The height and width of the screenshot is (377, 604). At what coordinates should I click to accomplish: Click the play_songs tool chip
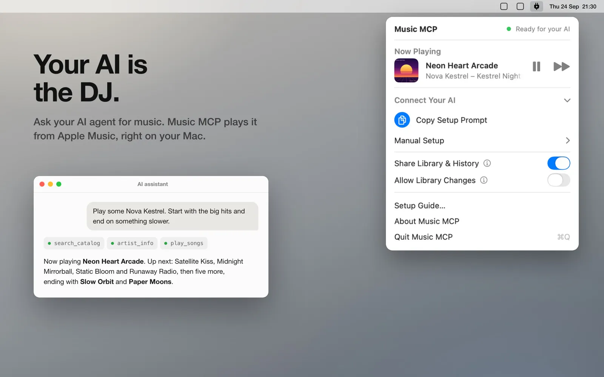pos(183,243)
